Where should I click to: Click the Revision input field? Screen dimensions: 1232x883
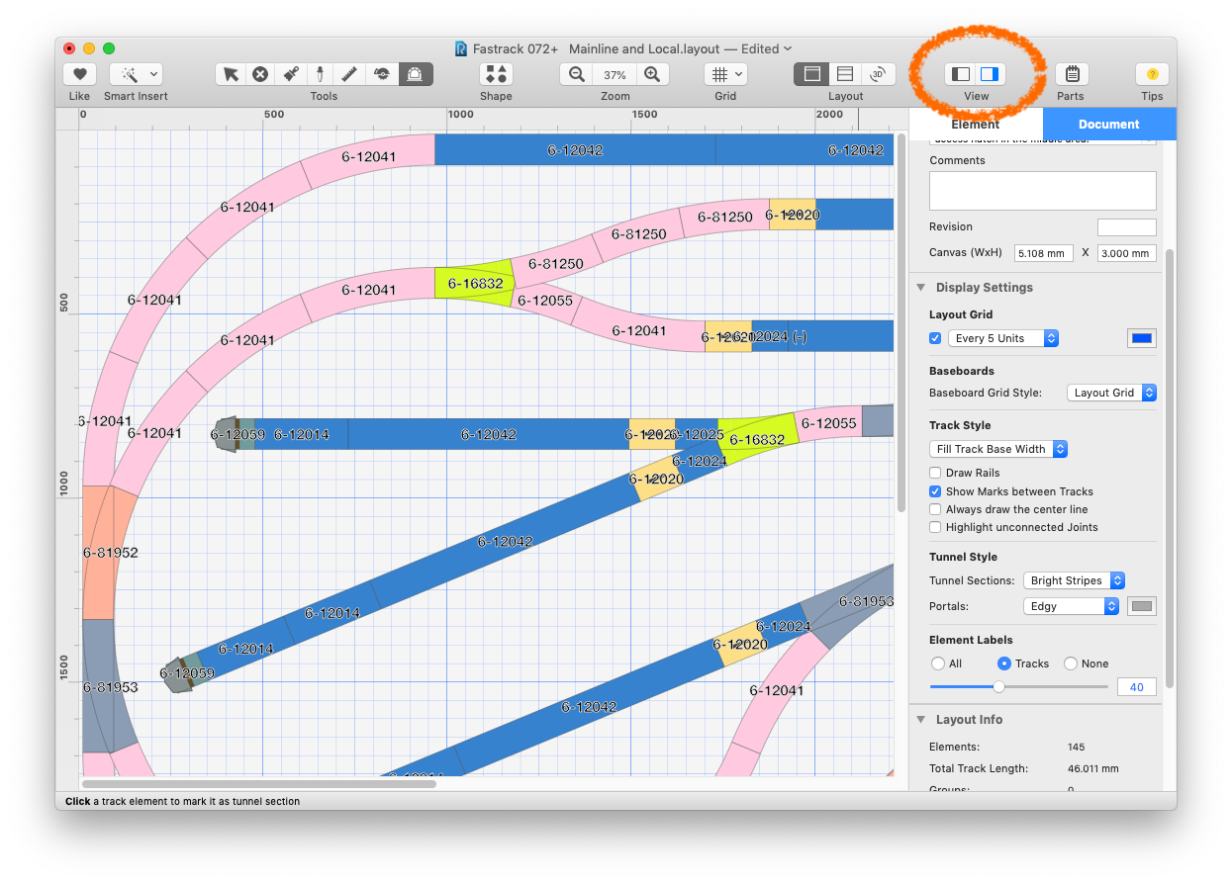click(1127, 227)
